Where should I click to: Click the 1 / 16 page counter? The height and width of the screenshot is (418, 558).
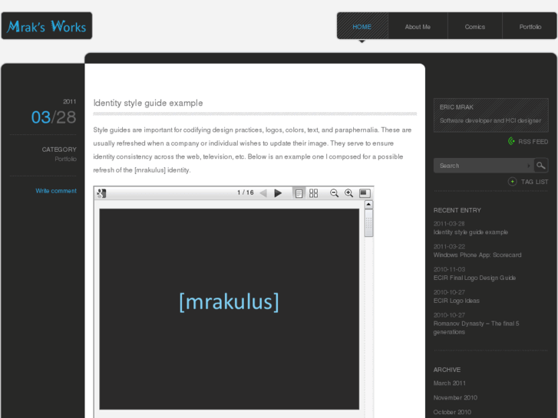[246, 193]
